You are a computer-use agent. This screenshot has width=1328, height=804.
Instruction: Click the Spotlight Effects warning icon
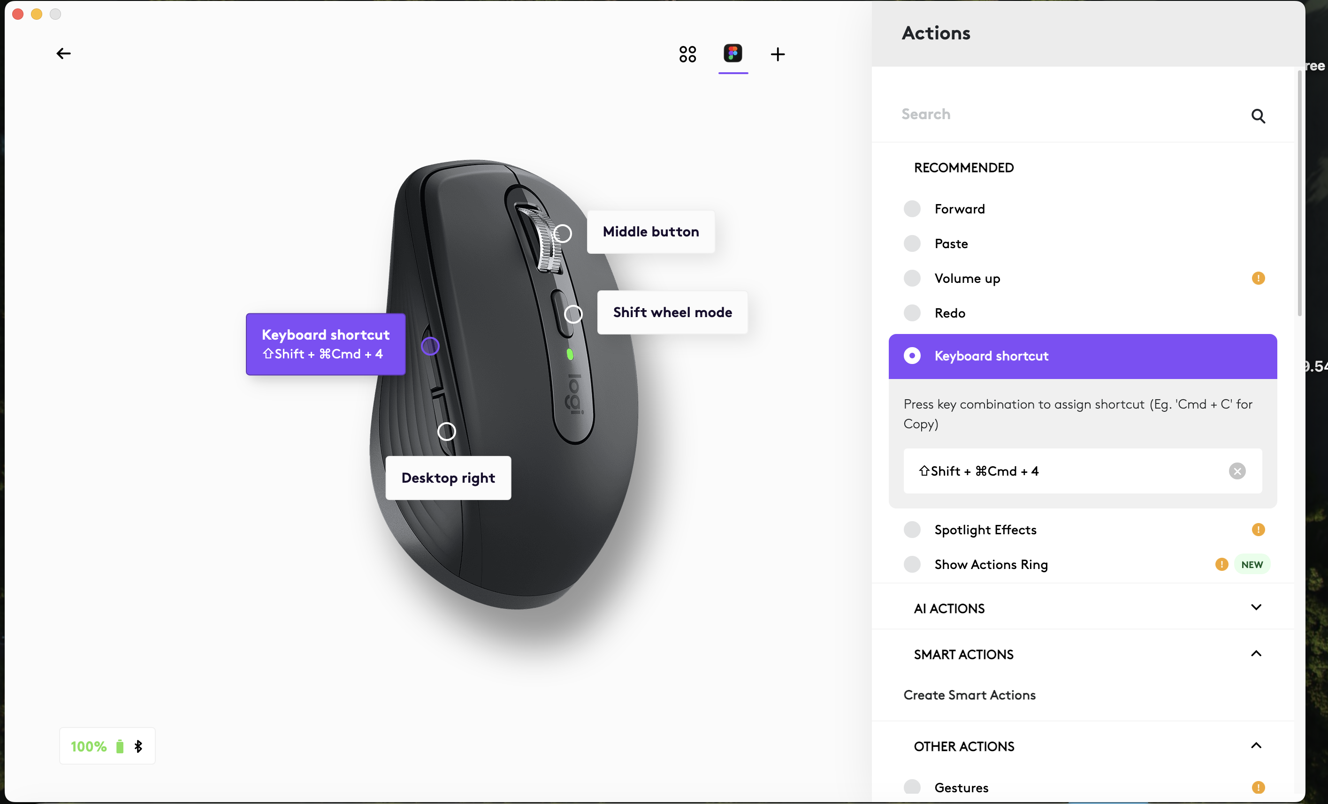pos(1258,529)
